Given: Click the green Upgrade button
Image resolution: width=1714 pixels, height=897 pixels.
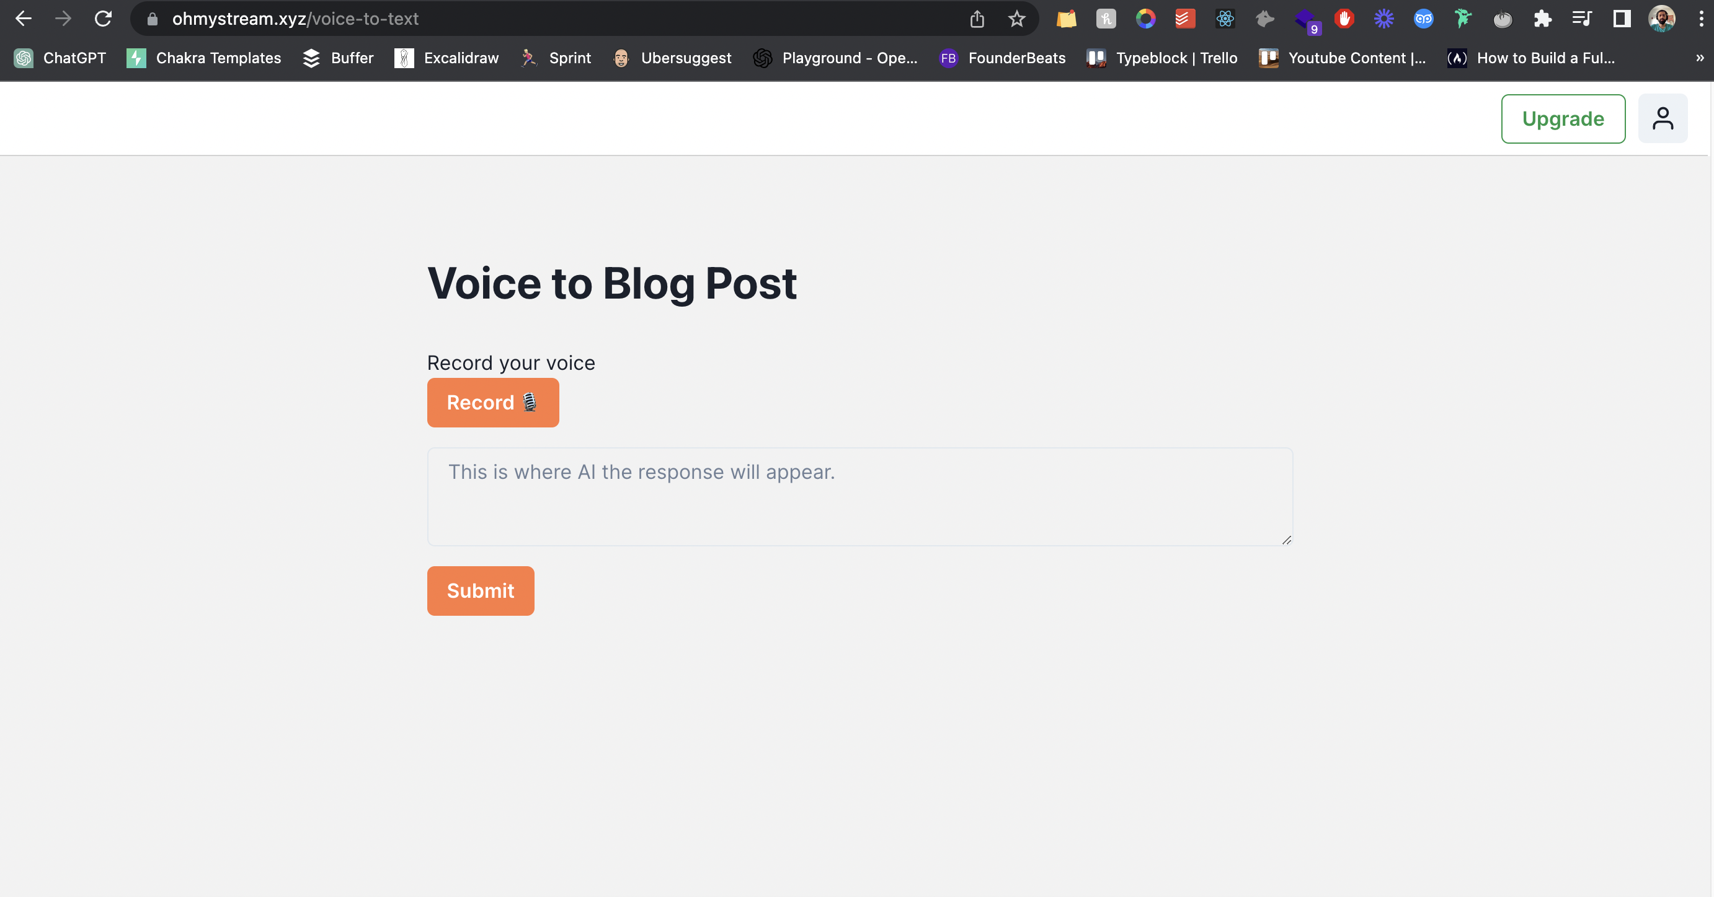Looking at the screenshot, I should (1562, 119).
